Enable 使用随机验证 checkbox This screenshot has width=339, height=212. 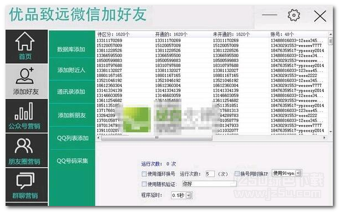144,184
